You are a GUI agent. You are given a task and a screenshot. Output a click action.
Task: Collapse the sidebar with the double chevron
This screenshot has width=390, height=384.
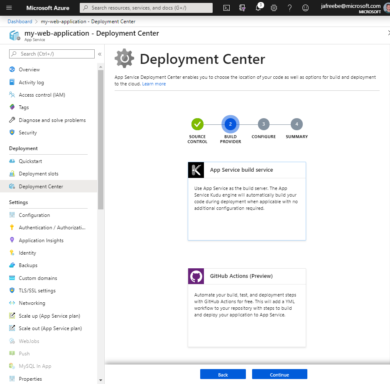pos(100,54)
